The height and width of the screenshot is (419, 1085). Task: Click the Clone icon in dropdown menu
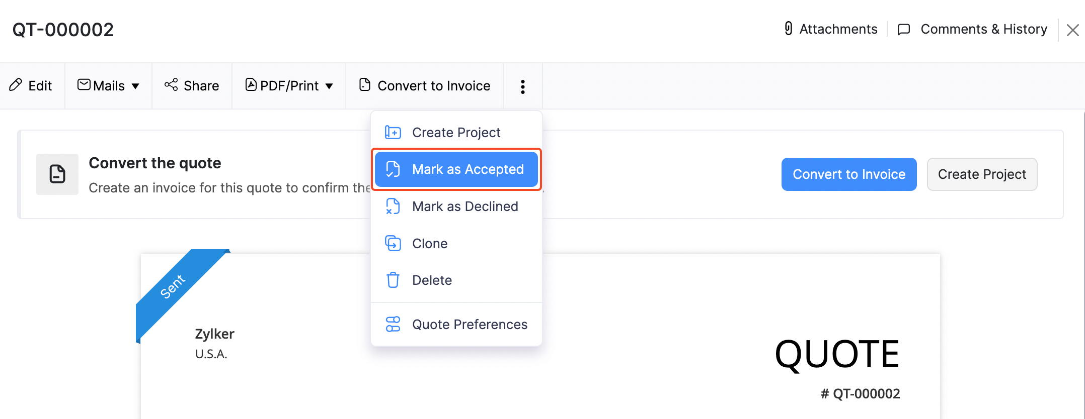(393, 243)
